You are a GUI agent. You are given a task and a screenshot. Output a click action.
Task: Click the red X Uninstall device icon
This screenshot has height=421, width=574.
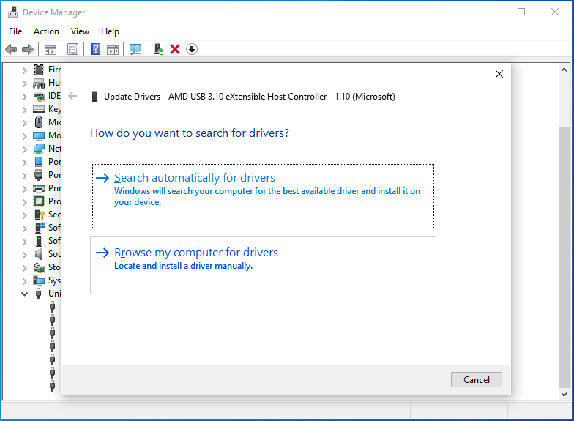click(175, 49)
